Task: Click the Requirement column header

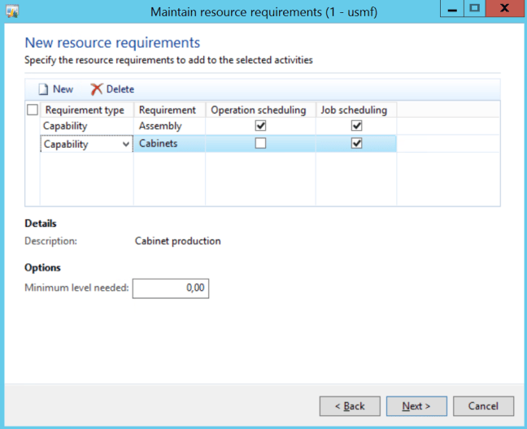Action: 170,110
